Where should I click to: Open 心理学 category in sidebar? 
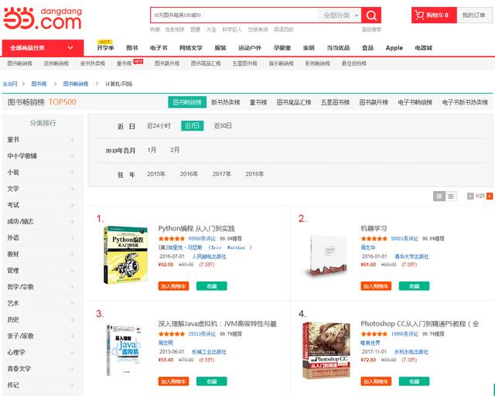click(x=16, y=352)
